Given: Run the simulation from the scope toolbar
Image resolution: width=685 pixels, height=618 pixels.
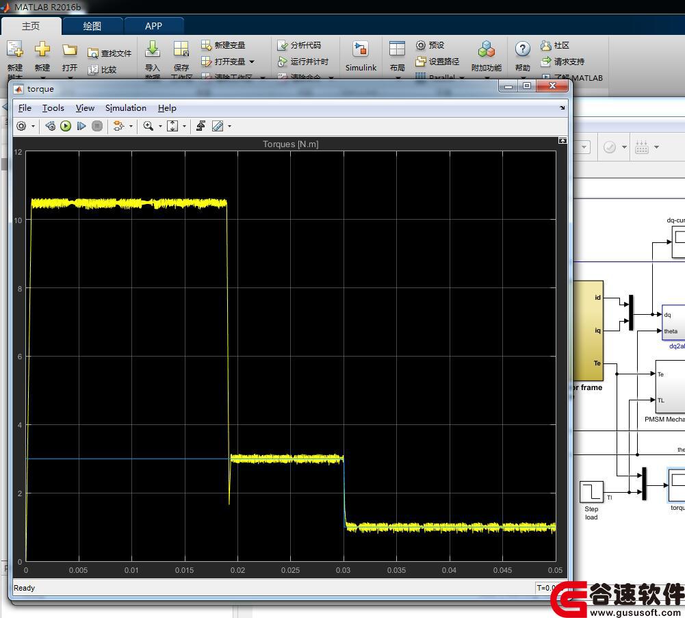Looking at the screenshot, I should point(66,127).
